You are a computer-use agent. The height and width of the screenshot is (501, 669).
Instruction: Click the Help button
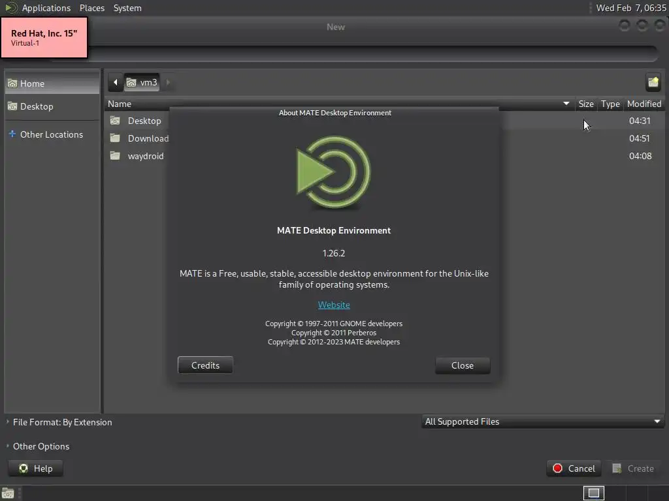point(35,468)
